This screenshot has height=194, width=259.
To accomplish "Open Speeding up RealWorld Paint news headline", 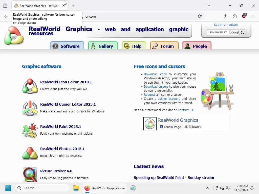I will [x=174, y=178].
